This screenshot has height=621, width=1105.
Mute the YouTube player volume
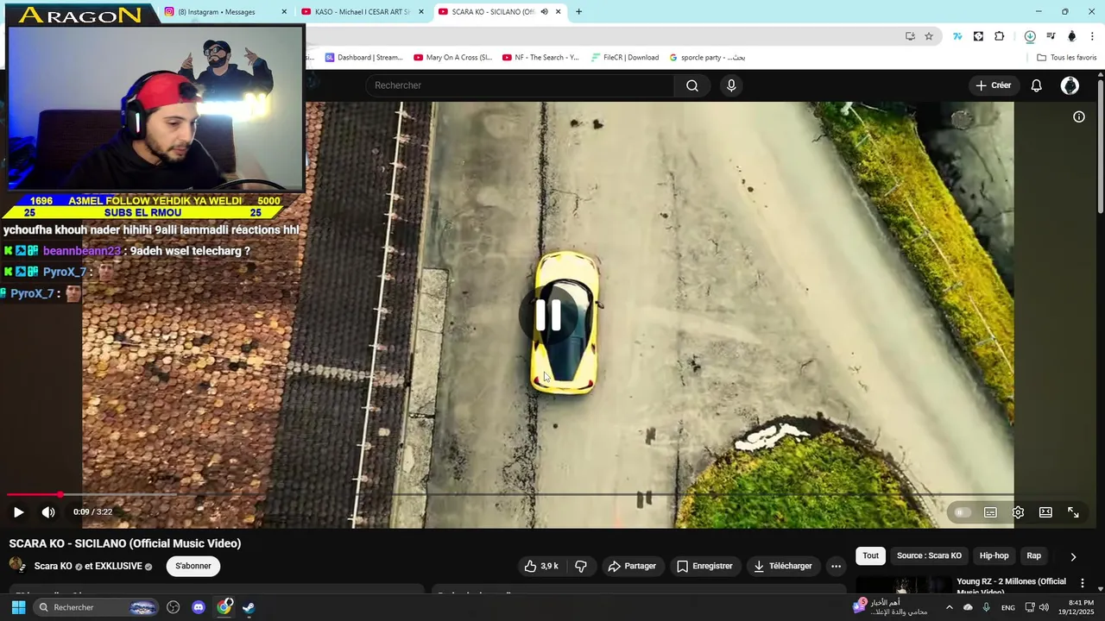tap(48, 512)
